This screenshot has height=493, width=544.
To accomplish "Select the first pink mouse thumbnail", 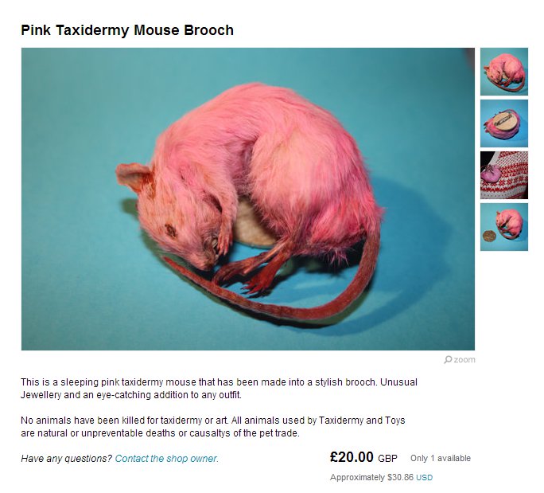I will (x=504, y=72).
